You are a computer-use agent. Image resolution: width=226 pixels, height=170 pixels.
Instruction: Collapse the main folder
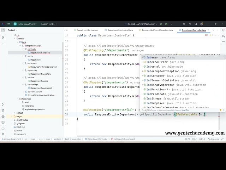pos(15,39)
